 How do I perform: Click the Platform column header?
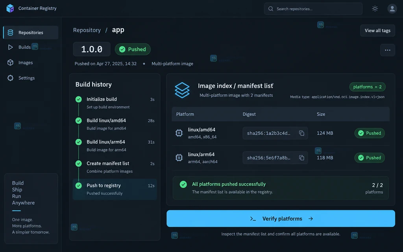tap(185, 114)
